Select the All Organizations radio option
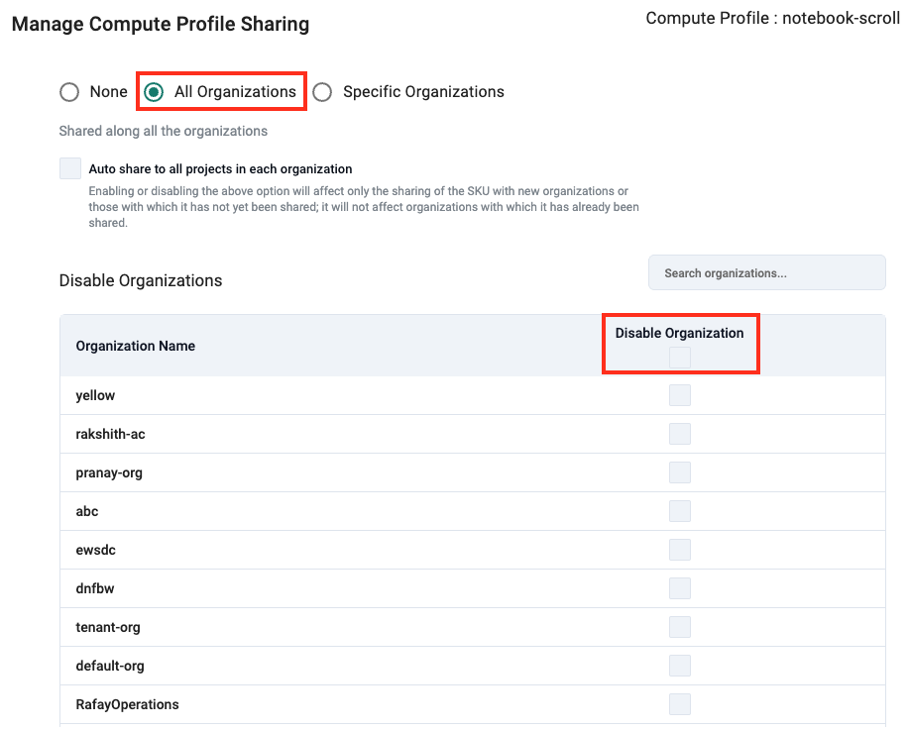Screen dimensions: 909x730 (154, 92)
